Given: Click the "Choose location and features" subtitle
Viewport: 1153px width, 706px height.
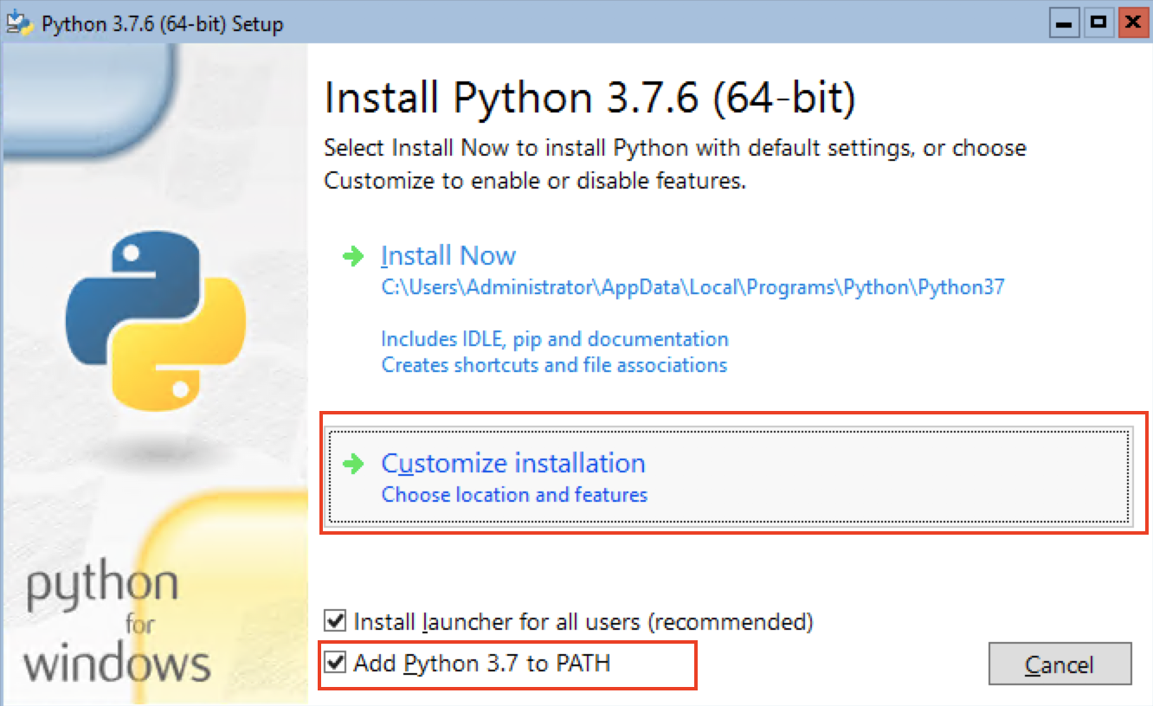Looking at the screenshot, I should coord(514,495).
